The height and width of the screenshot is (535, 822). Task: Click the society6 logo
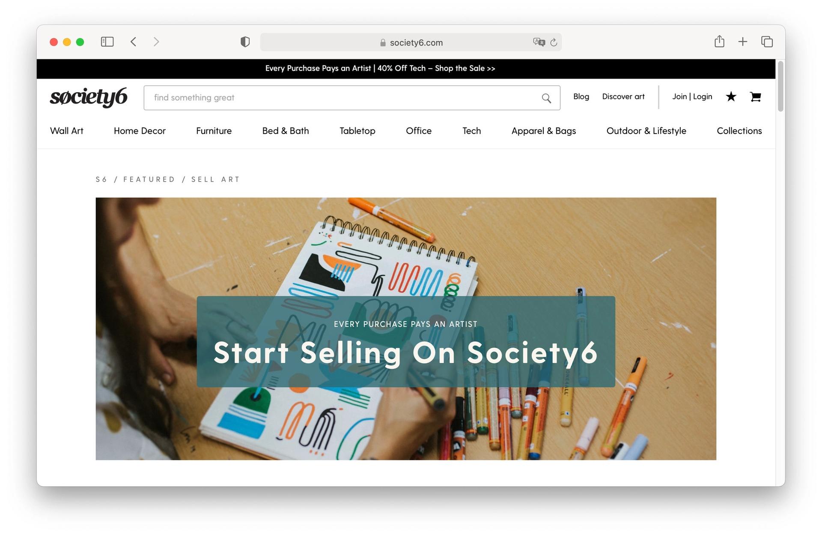click(x=89, y=97)
